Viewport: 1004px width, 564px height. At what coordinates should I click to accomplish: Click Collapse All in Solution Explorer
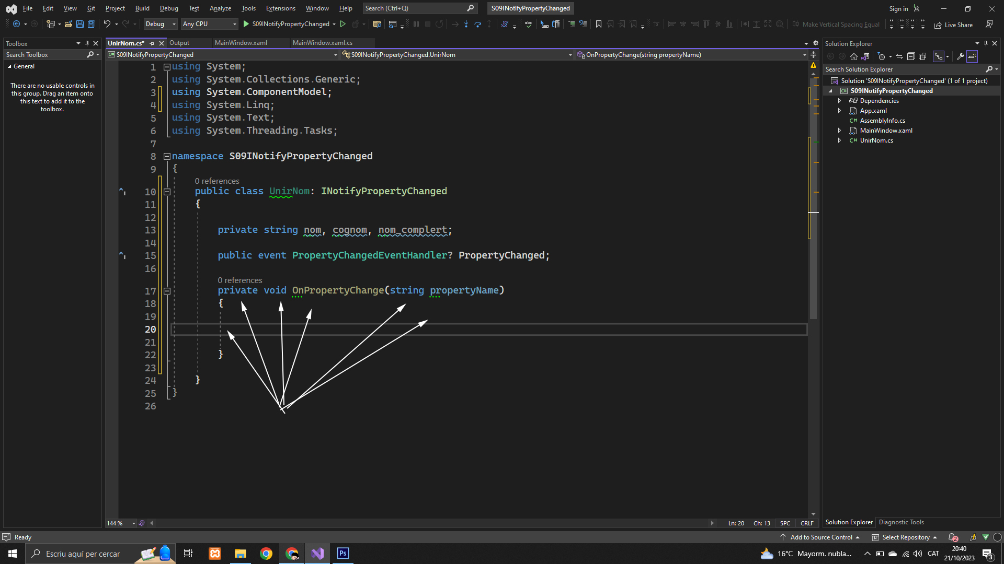910,56
